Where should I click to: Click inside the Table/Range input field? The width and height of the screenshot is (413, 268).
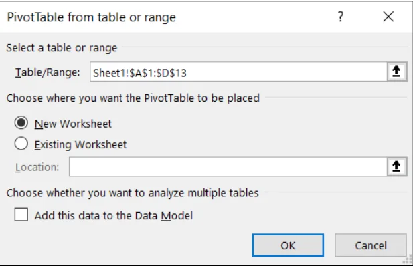tap(234, 72)
